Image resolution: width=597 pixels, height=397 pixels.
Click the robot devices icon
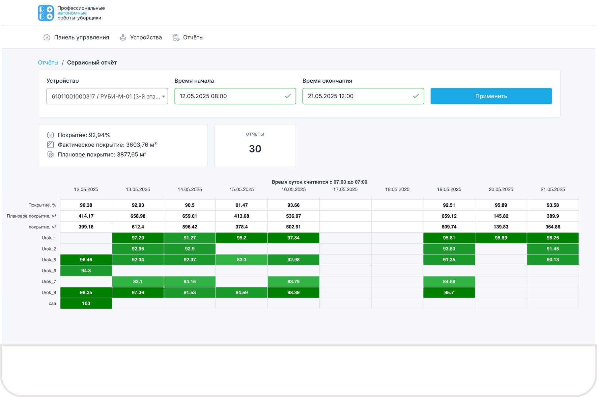click(x=123, y=38)
